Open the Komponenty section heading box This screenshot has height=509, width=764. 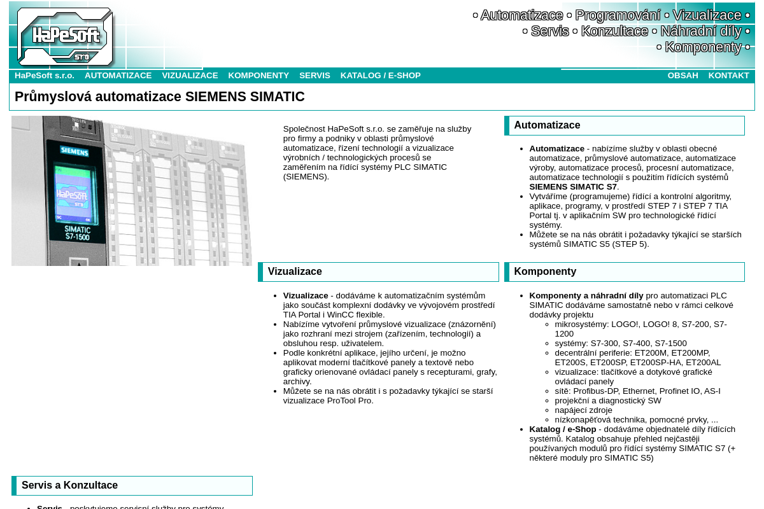click(x=624, y=272)
